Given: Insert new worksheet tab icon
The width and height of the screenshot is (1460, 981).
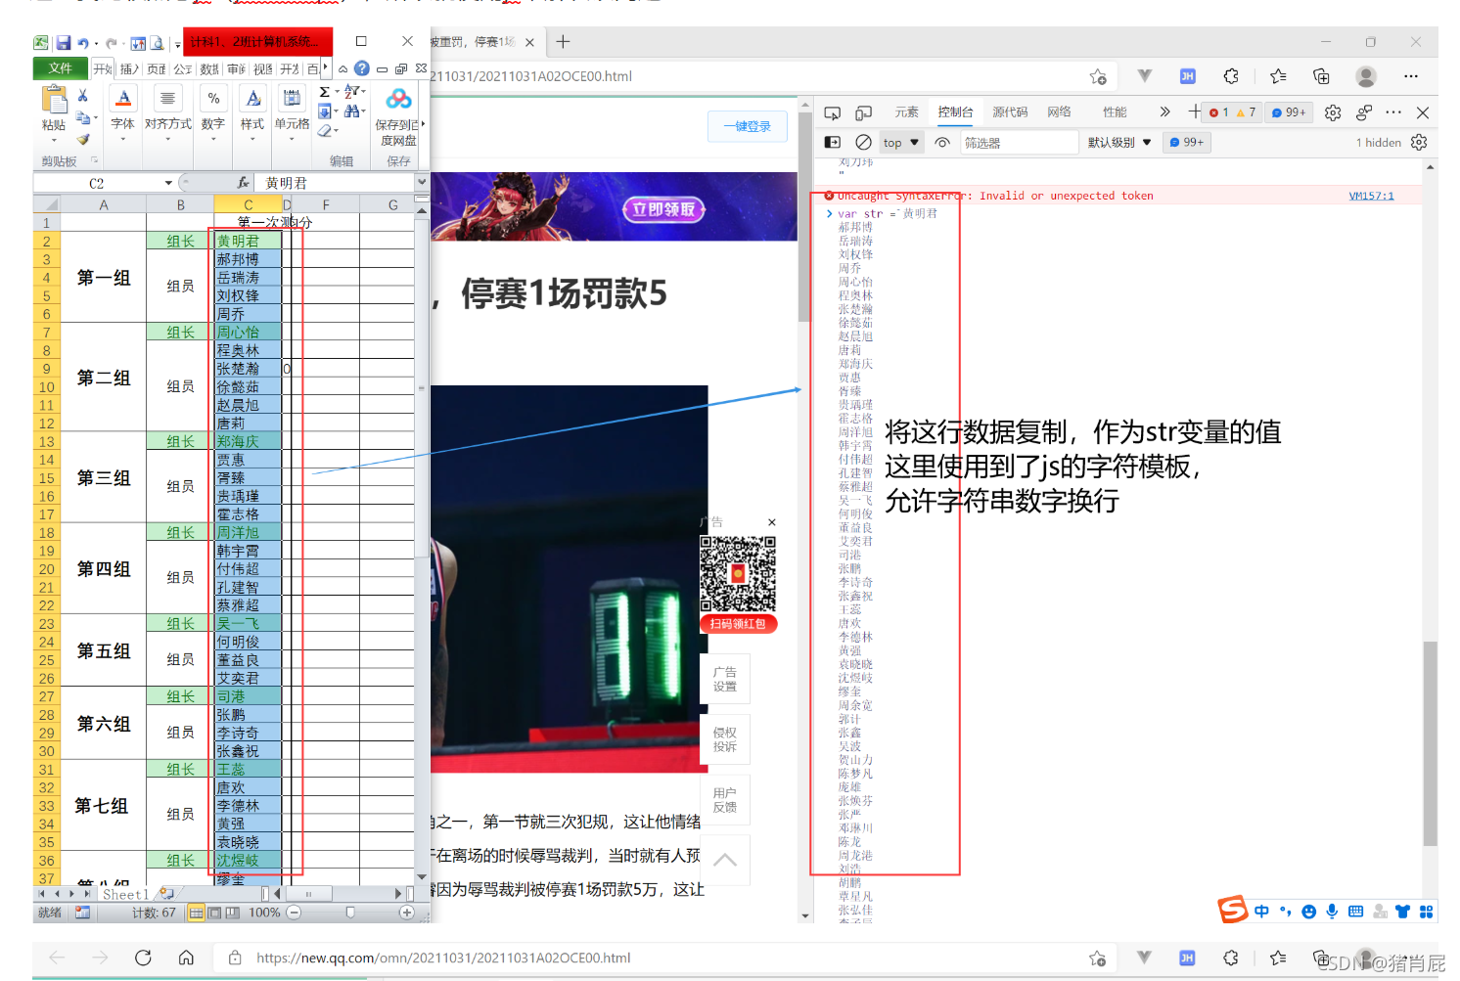Looking at the screenshot, I should 167,894.
